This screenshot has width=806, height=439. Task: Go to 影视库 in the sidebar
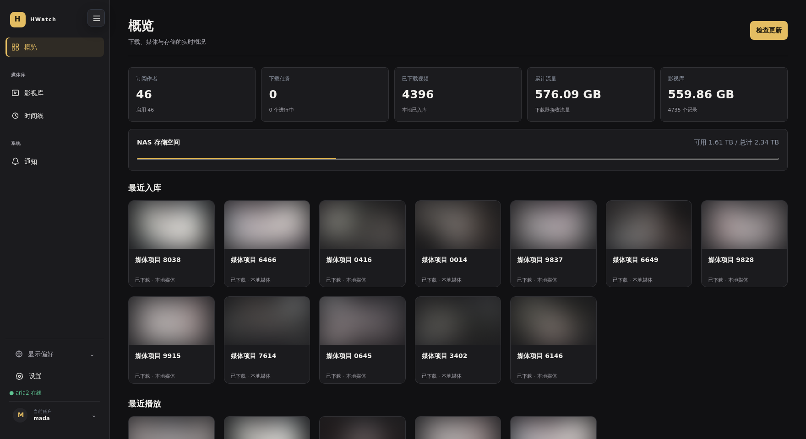(55, 93)
